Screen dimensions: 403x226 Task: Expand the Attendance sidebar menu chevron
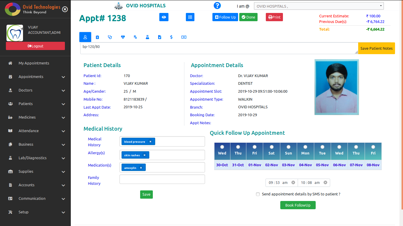(63, 131)
